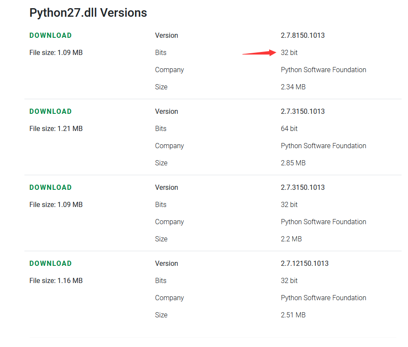408x347 pixels.
Task: Select the 64 bit label in second entry
Action: point(289,128)
